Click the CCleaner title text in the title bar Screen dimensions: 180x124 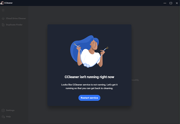(8, 3)
